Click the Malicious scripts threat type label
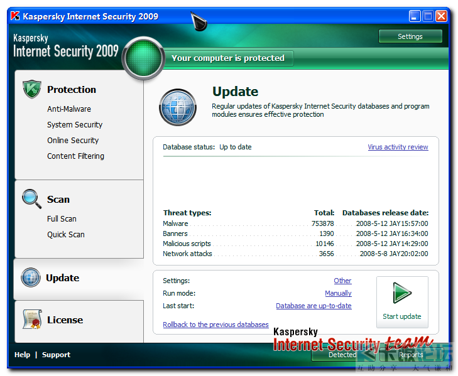Screen dimensions: 458x376 [187, 244]
